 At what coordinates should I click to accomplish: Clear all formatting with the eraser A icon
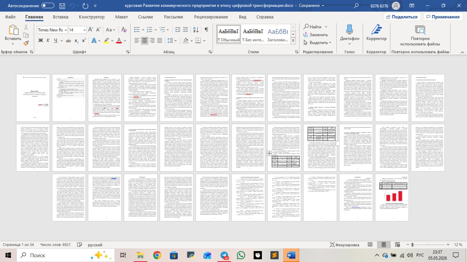point(124,30)
